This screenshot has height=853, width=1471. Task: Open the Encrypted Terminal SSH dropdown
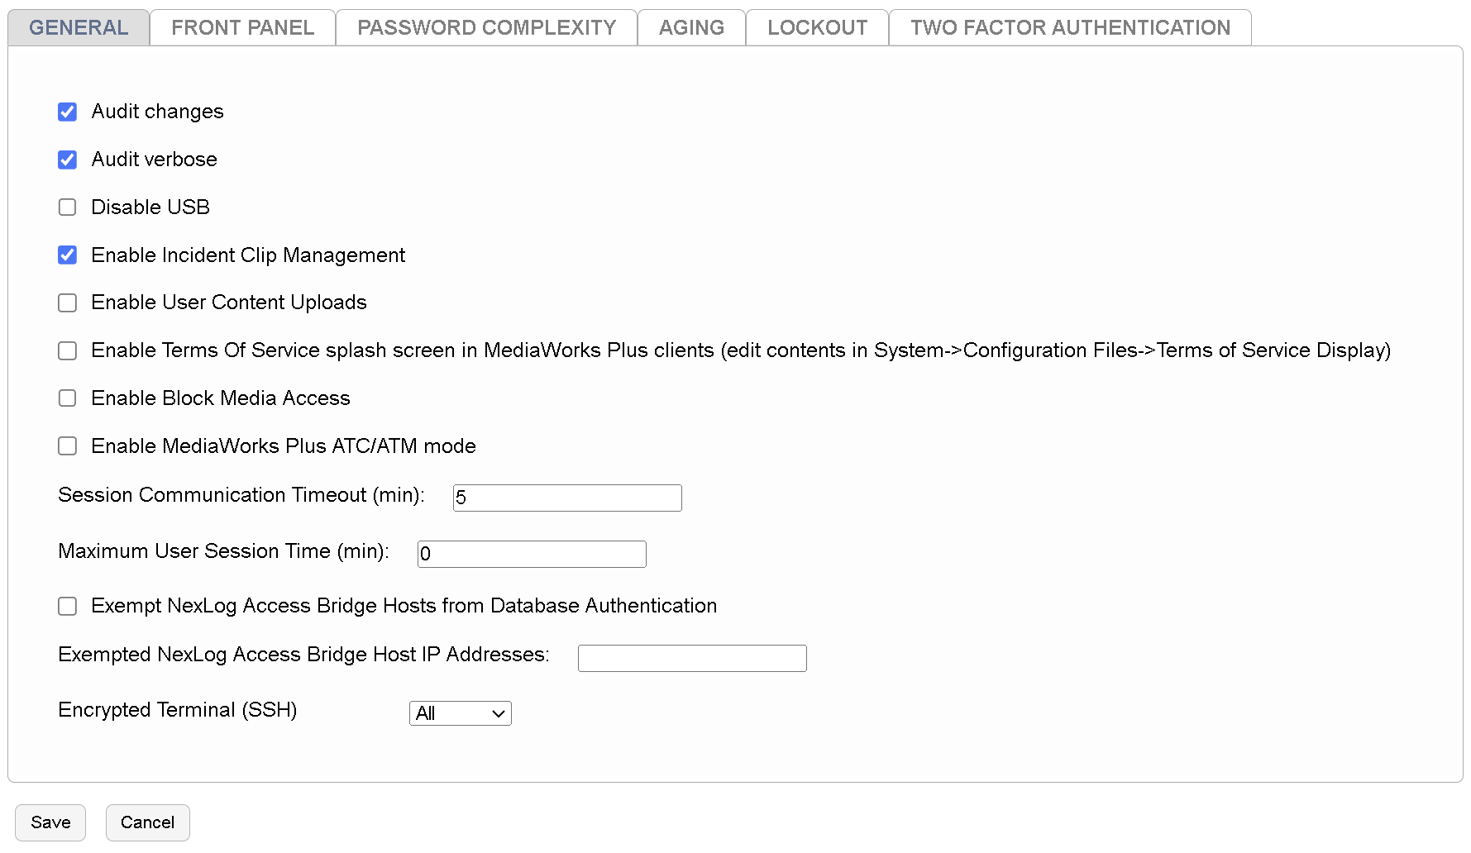[460, 713]
